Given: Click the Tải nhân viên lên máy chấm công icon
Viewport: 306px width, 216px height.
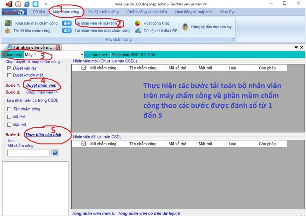Looking at the screenshot, I should tap(67, 31).
